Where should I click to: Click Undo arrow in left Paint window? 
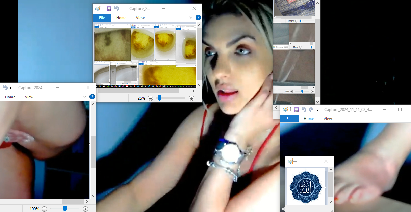click(5, 88)
